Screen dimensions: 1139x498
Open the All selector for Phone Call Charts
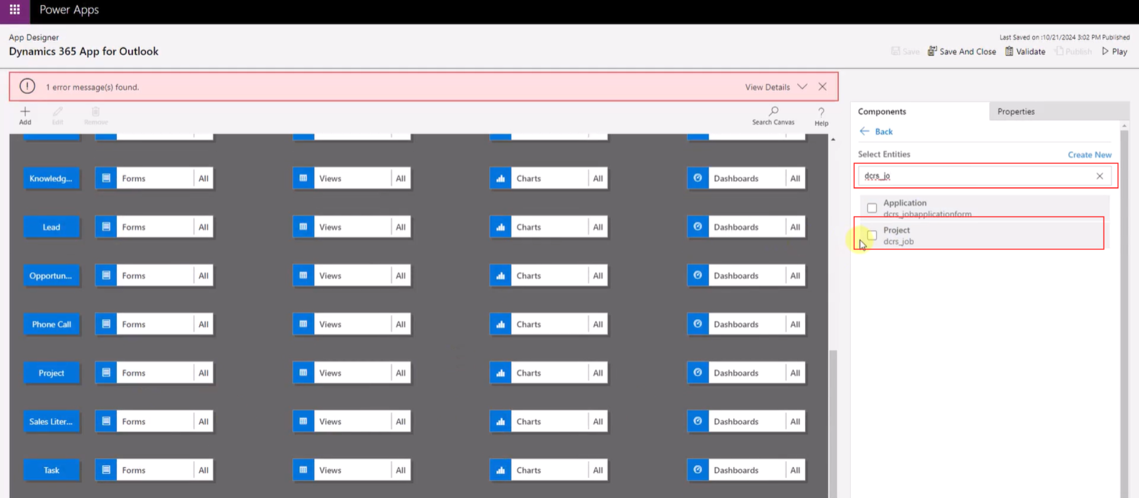point(598,324)
